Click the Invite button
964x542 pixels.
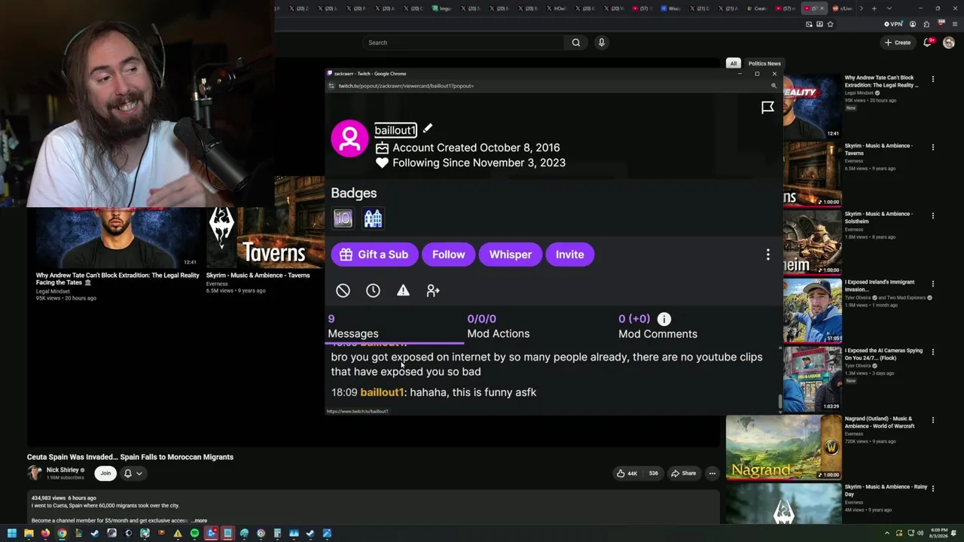pyautogui.click(x=569, y=254)
